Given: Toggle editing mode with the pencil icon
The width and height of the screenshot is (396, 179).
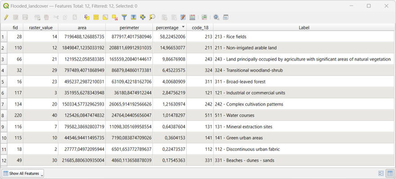Looking at the screenshot, I should pyautogui.click(x=6, y=17).
